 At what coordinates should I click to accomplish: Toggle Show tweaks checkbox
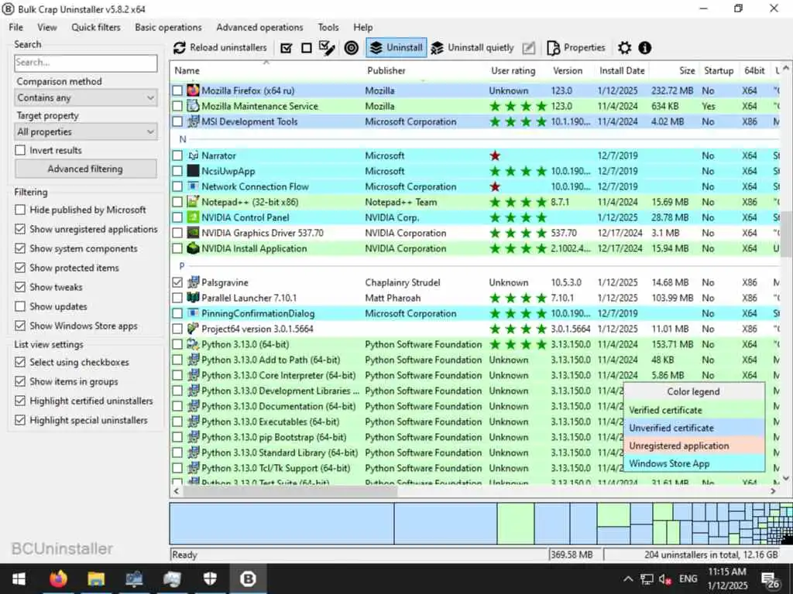(x=20, y=287)
